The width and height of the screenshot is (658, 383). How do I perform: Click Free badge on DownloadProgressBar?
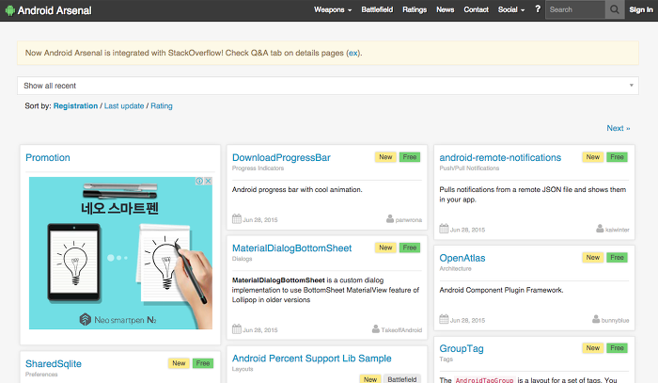point(410,157)
